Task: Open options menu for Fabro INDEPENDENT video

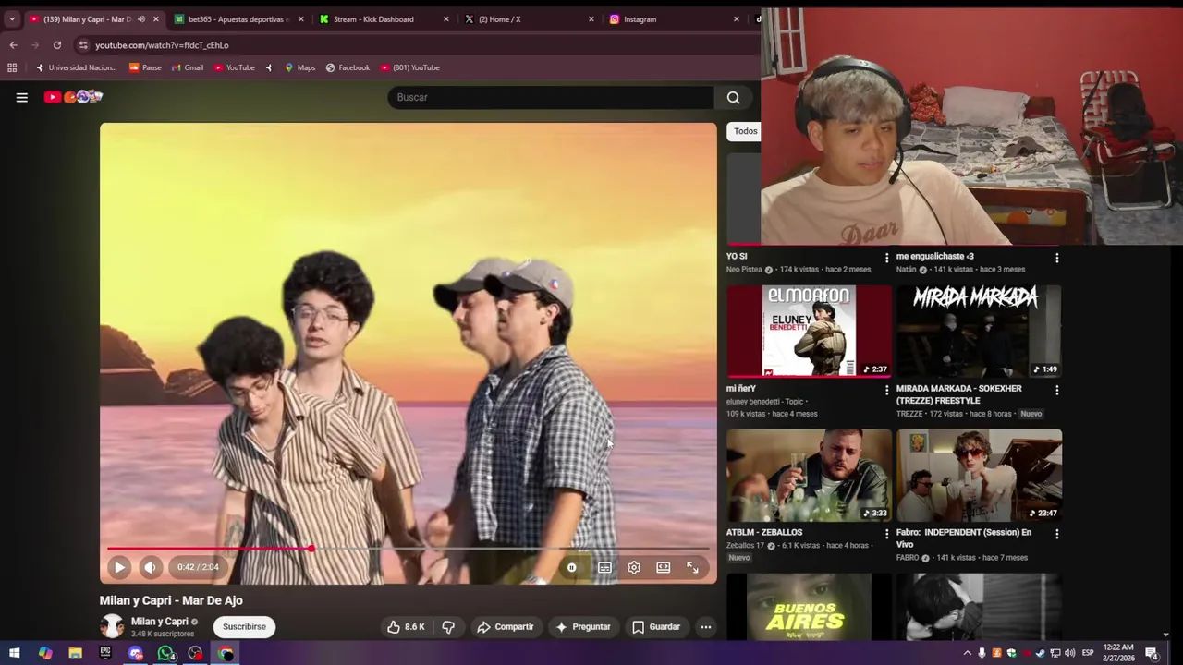Action: 1056,534
